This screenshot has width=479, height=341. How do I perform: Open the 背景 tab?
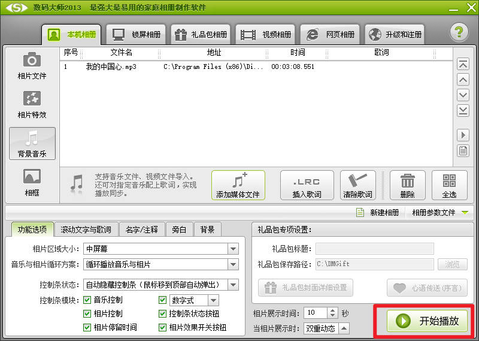[207, 230]
